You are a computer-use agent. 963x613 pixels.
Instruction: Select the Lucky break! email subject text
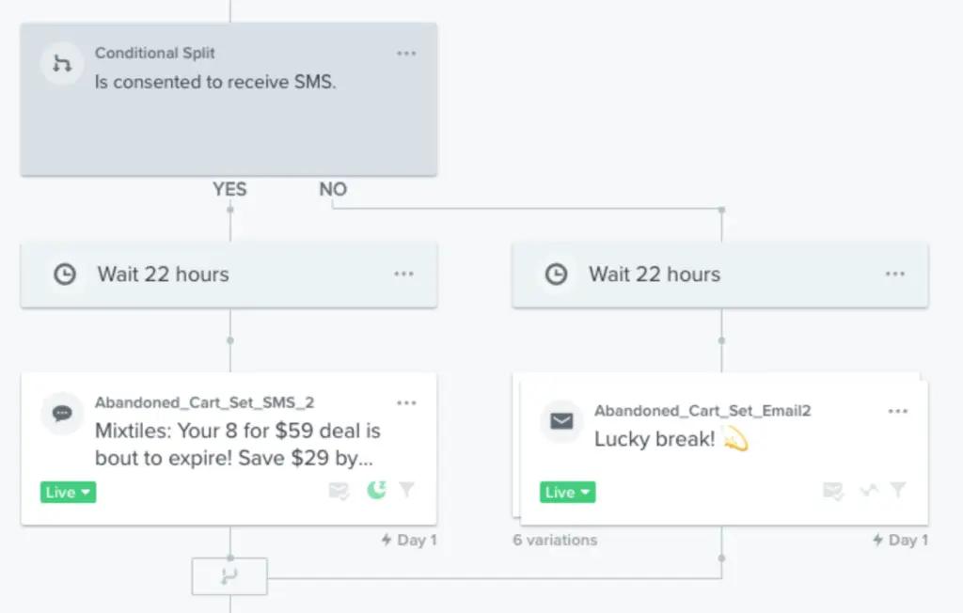coord(655,439)
